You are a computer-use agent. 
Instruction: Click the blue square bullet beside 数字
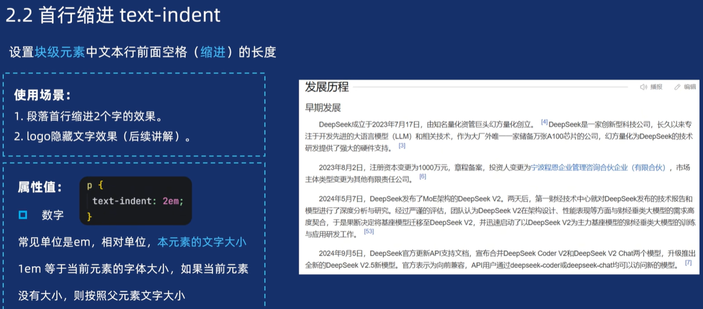(23, 215)
